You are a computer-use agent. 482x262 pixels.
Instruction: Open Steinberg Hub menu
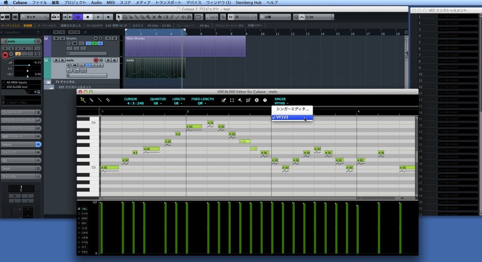coord(249,2)
